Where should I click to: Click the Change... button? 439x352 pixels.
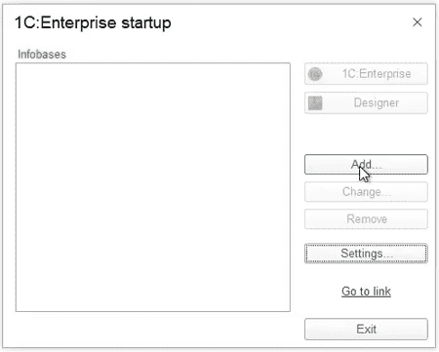pos(366,192)
